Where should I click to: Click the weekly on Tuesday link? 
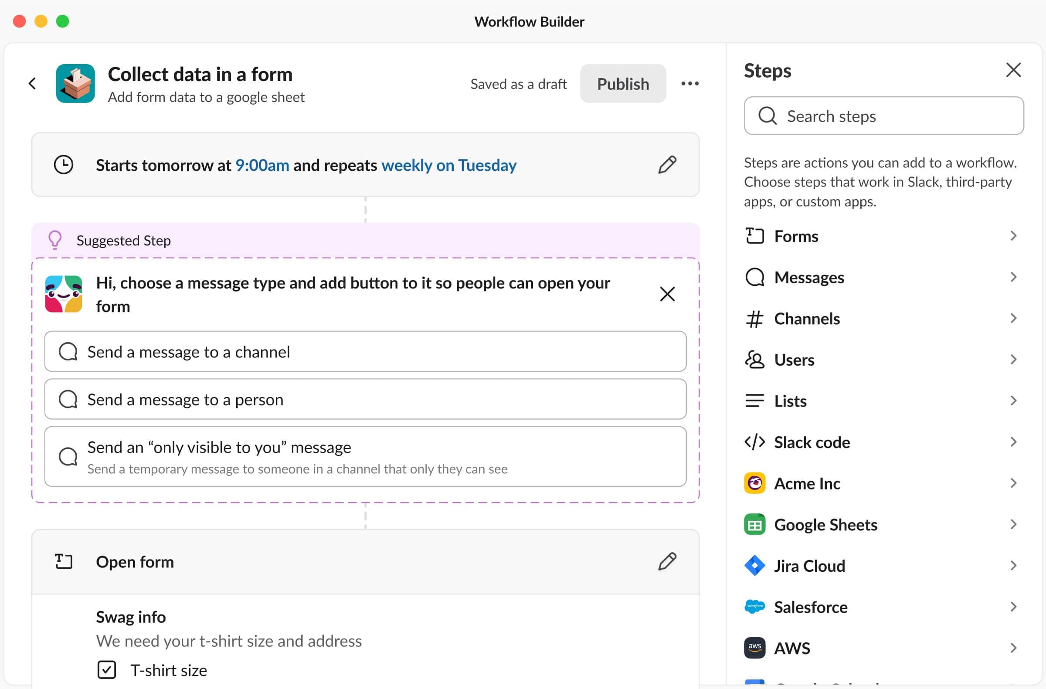449,165
